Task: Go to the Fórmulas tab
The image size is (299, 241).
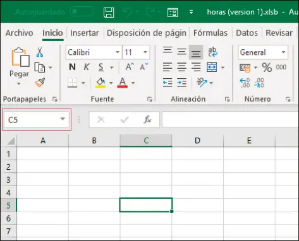Action: tap(211, 33)
